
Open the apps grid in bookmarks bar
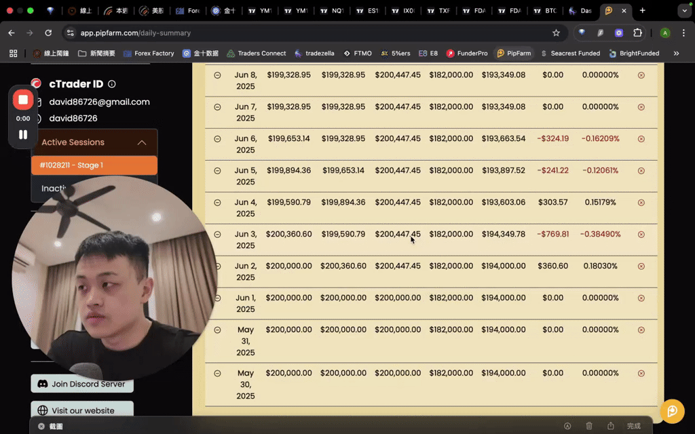pyautogui.click(x=14, y=53)
